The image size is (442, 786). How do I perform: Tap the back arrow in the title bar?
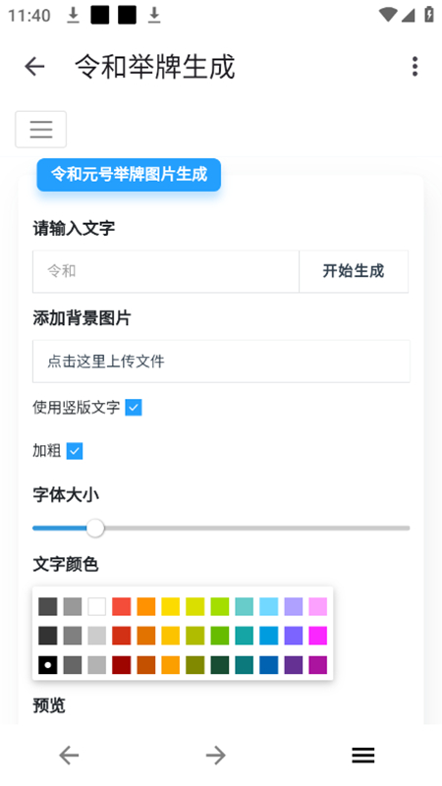[x=34, y=66]
